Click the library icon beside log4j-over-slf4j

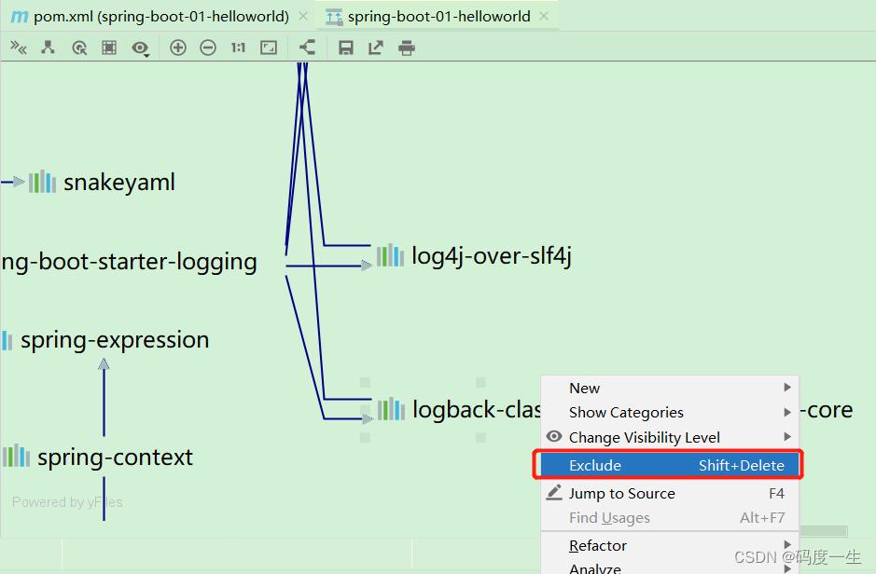click(391, 255)
